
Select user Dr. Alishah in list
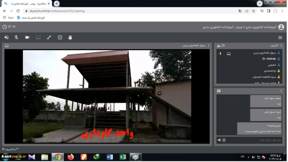tap(269, 59)
